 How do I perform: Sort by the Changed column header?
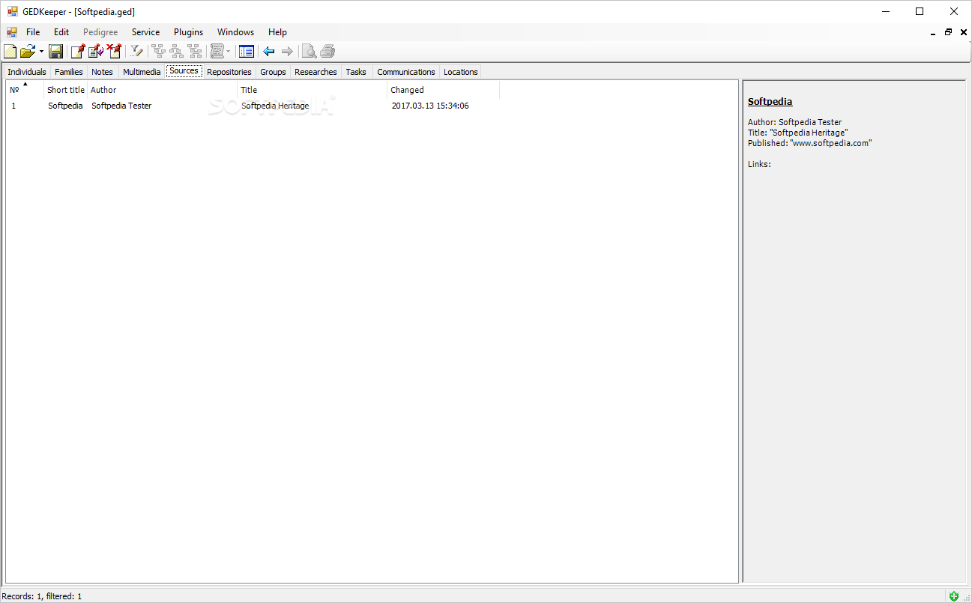(x=444, y=90)
